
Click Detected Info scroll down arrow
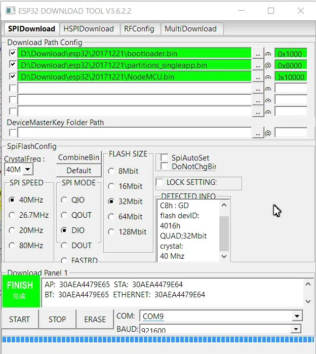point(224,256)
